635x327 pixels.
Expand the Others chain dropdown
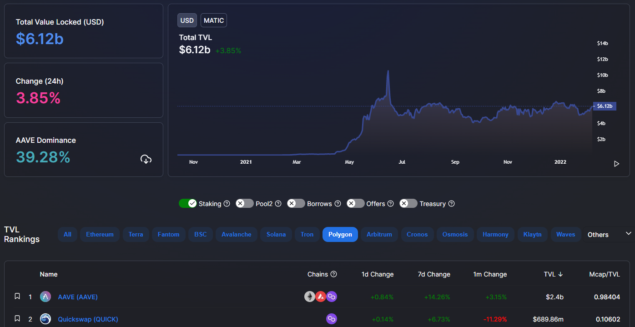point(609,235)
